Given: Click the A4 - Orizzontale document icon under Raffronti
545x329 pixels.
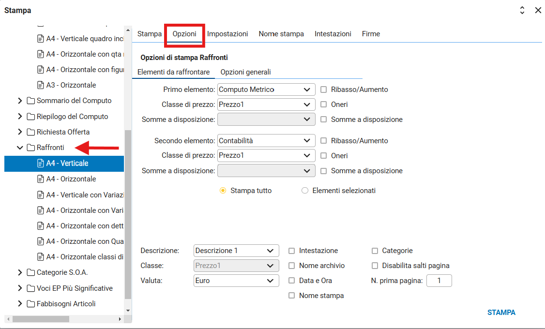Looking at the screenshot, I should pyautogui.click(x=41, y=179).
